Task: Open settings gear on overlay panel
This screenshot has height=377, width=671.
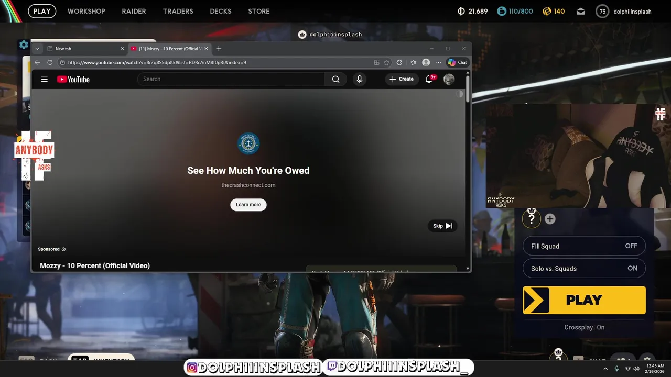Action: click(x=24, y=45)
